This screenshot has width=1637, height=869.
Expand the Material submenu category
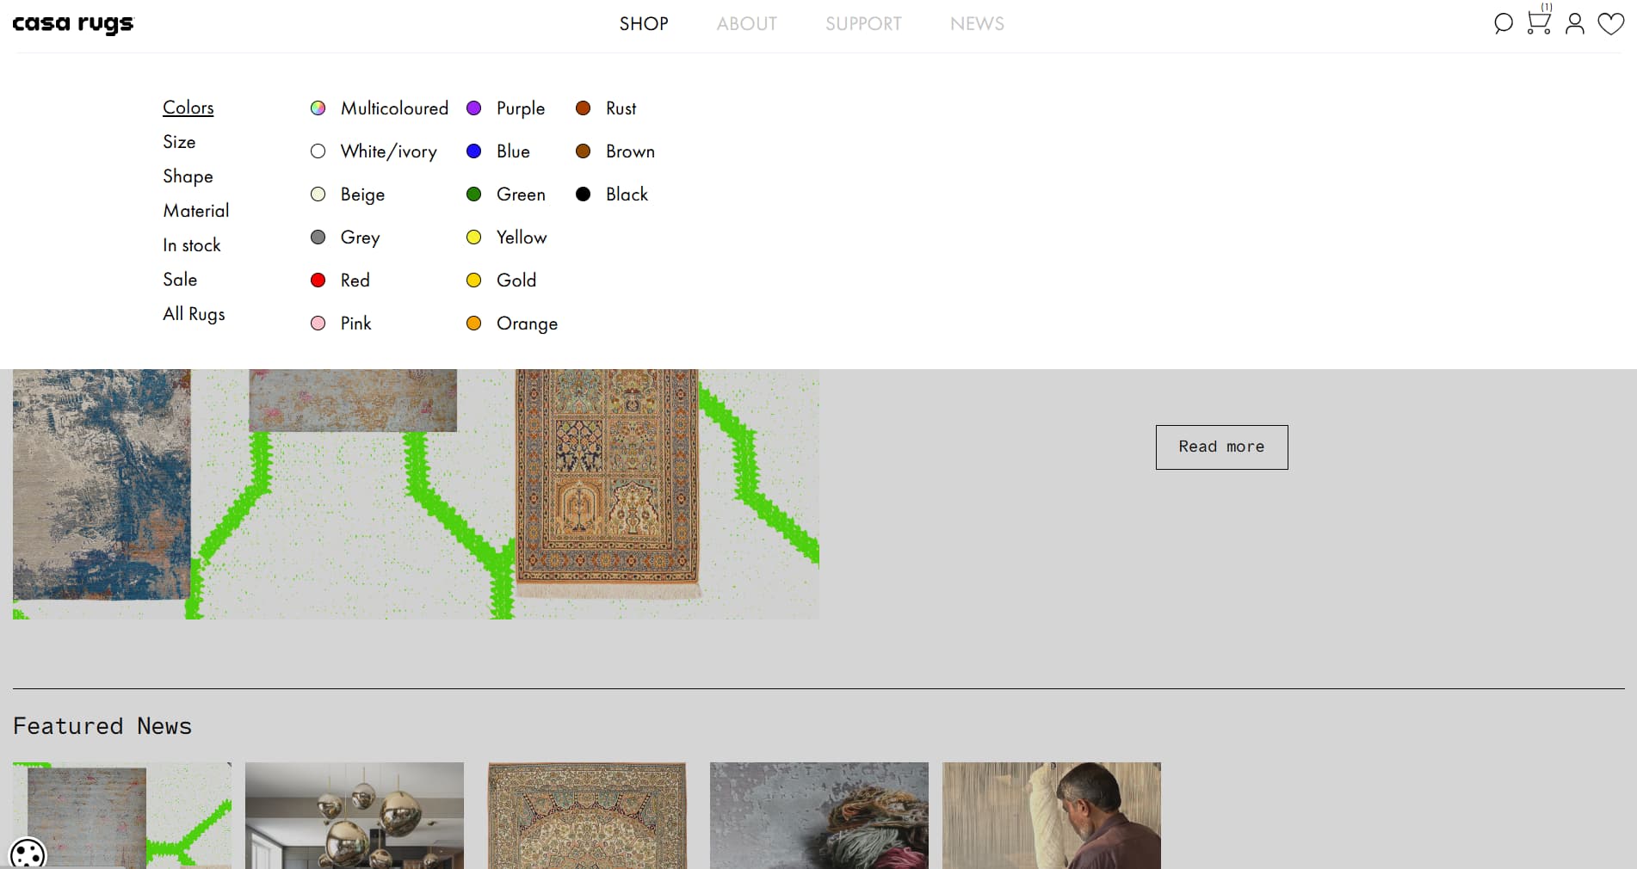coord(196,211)
